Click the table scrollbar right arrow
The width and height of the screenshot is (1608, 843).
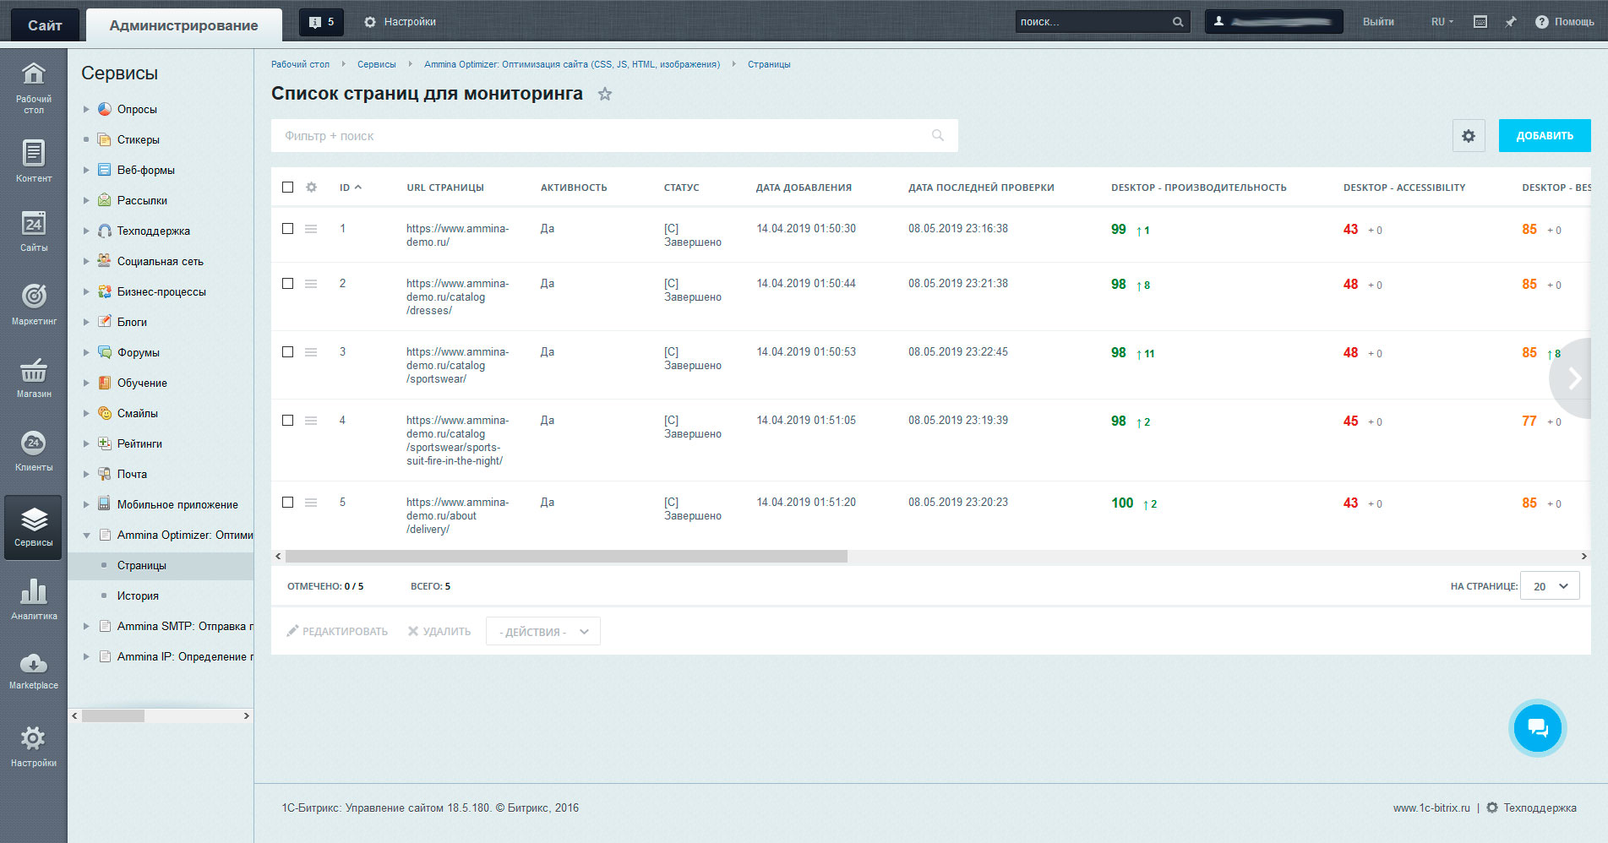click(x=1584, y=557)
